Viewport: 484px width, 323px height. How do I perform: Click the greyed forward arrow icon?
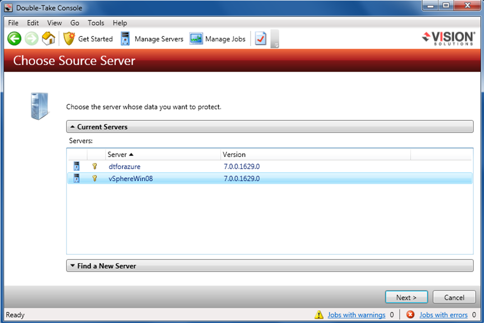pos(31,39)
